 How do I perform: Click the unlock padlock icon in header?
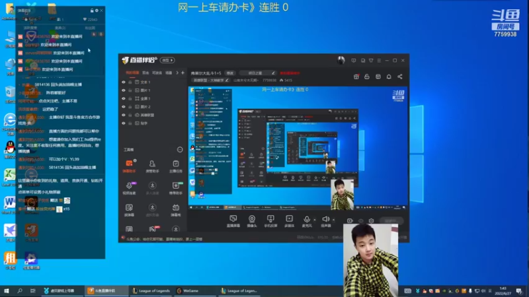367,77
